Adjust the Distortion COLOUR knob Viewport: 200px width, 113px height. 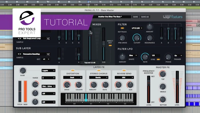point(79,85)
